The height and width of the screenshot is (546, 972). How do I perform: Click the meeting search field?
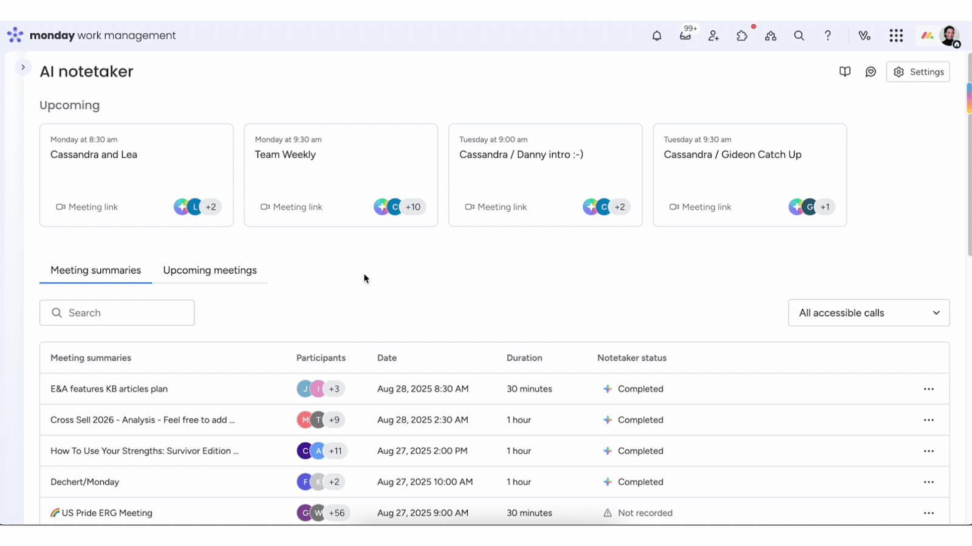(117, 313)
